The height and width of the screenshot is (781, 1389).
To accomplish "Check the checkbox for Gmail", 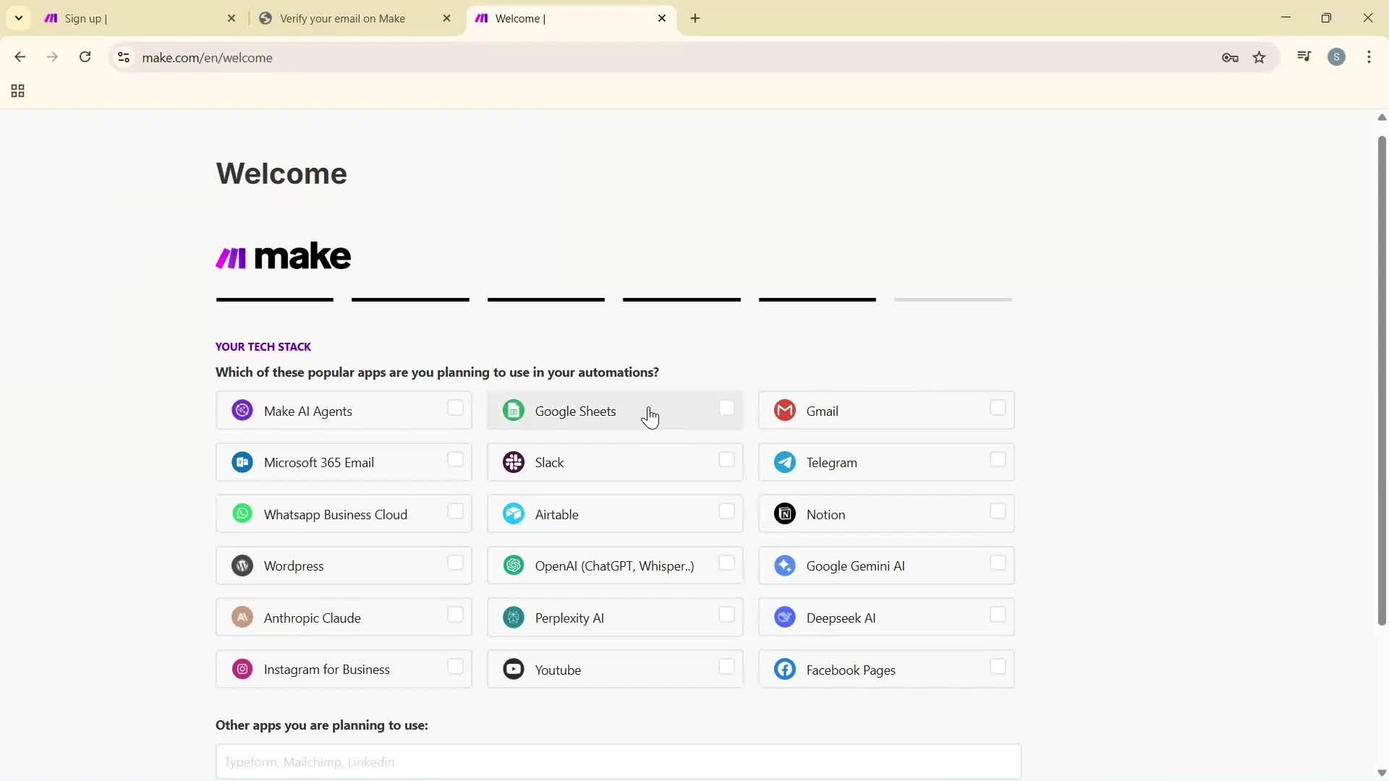I will point(998,408).
